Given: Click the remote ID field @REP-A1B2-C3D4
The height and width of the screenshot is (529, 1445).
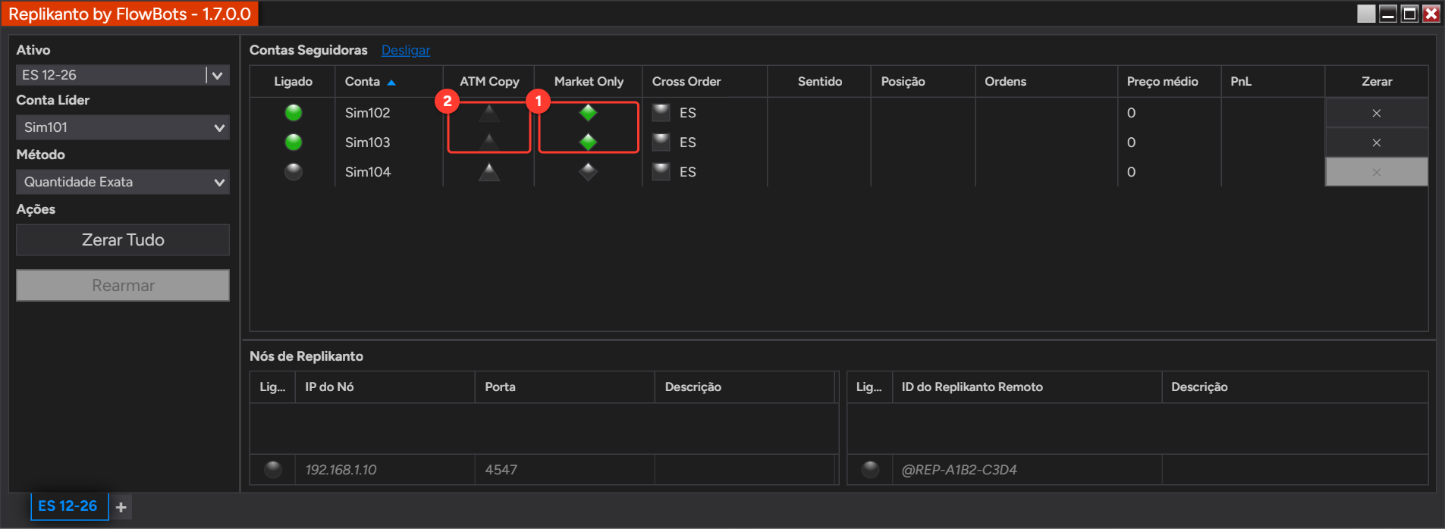Looking at the screenshot, I should click(1026, 470).
